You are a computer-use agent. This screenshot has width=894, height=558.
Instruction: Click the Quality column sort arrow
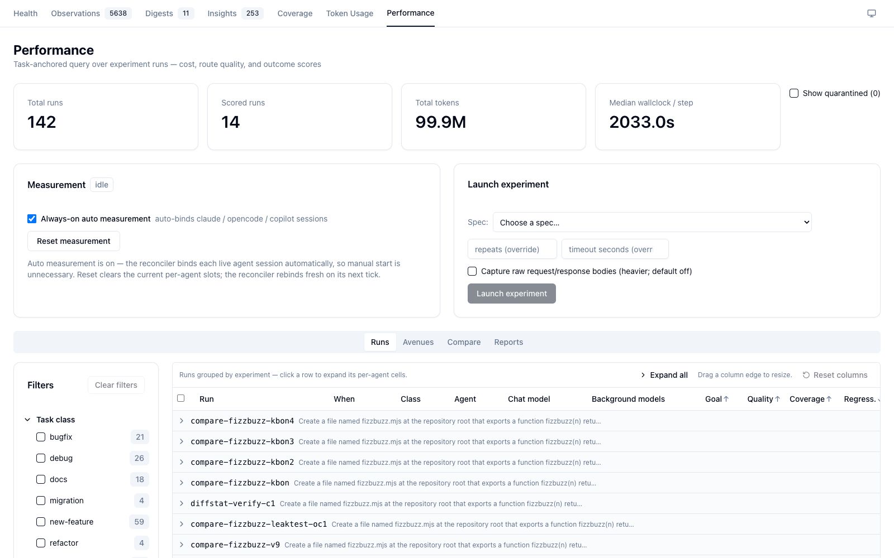pos(777,399)
